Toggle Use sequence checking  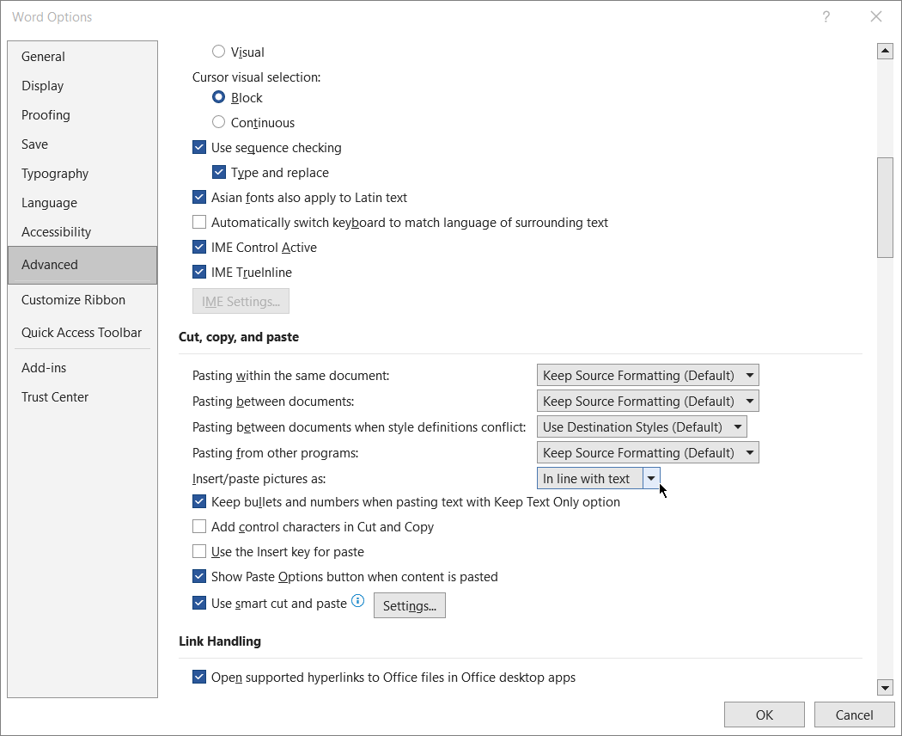[x=199, y=147]
